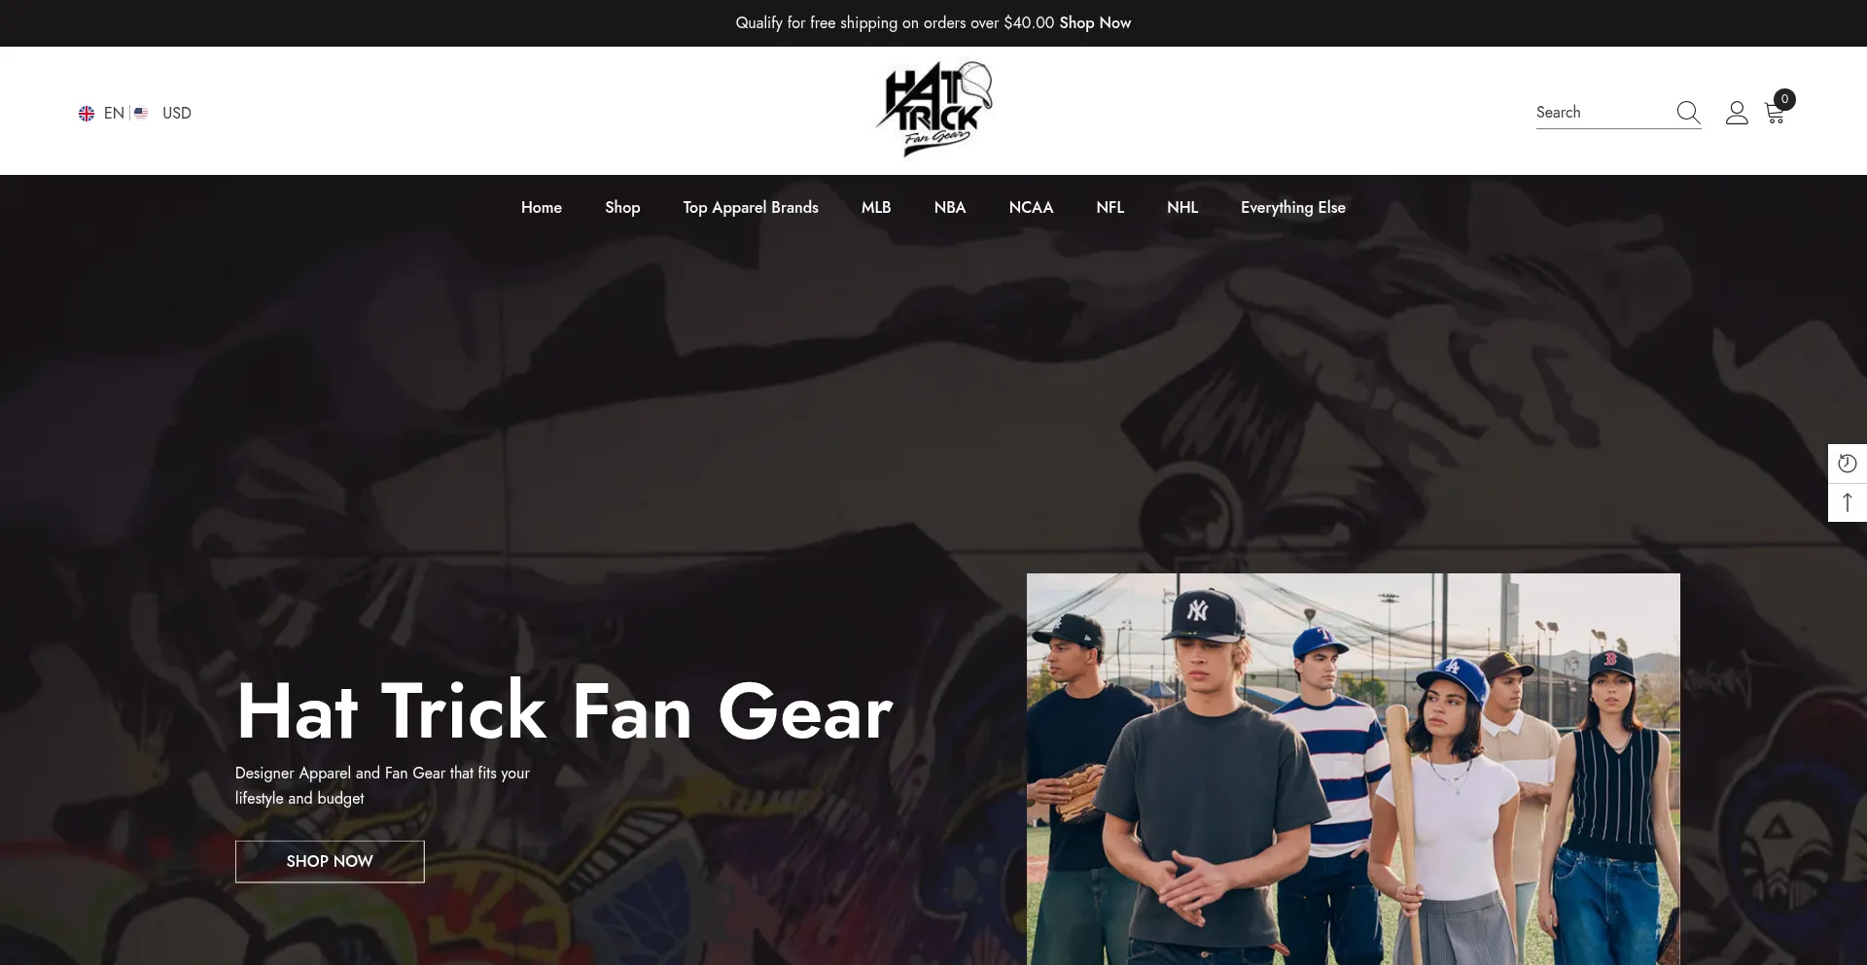This screenshot has width=1867, height=965.
Task: Click the search magnifier icon
Action: pos(1688,113)
